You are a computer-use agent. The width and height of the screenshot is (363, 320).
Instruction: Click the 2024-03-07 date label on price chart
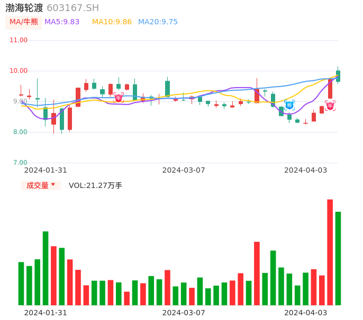point(184,170)
